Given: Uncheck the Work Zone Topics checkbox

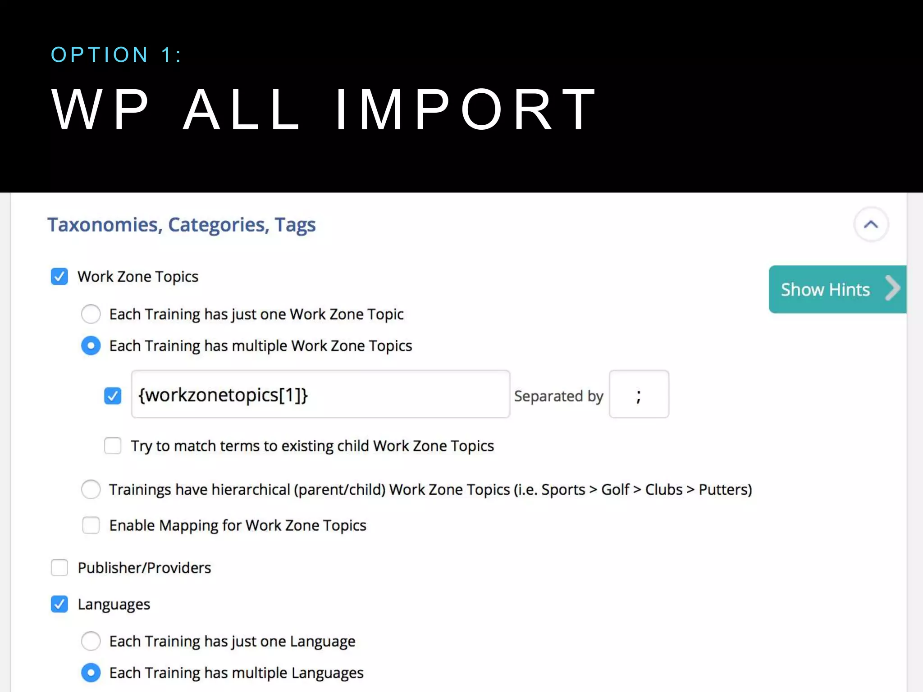Looking at the screenshot, I should click(x=59, y=276).
